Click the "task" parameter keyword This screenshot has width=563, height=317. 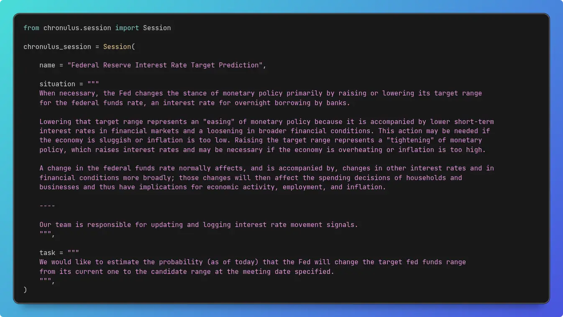[47, 253]
